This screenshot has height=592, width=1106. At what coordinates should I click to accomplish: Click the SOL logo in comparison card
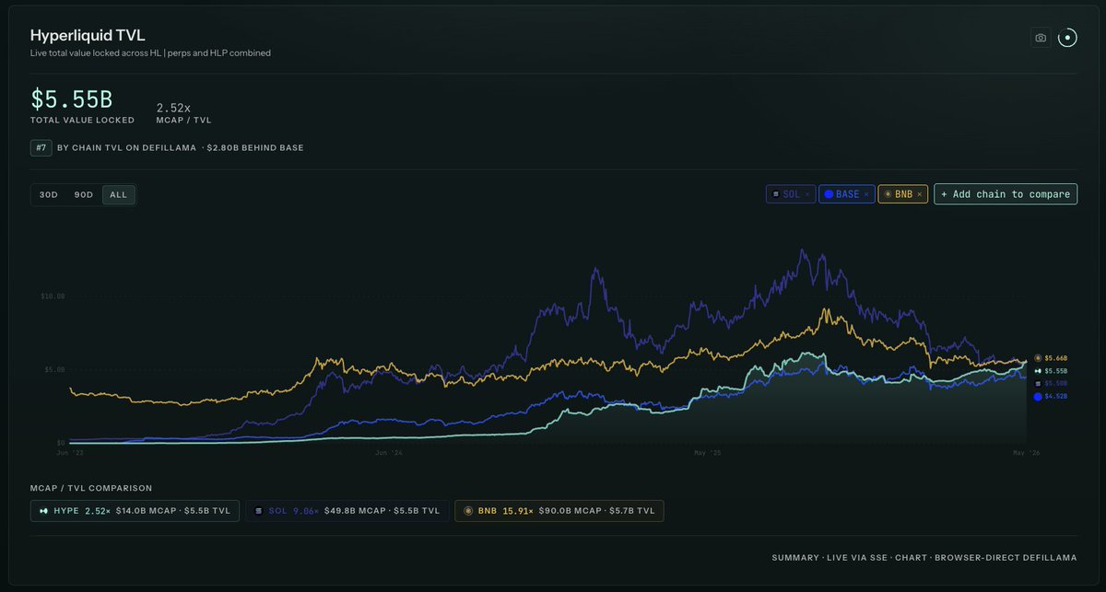pyautogui.click(x=259, y=510)
